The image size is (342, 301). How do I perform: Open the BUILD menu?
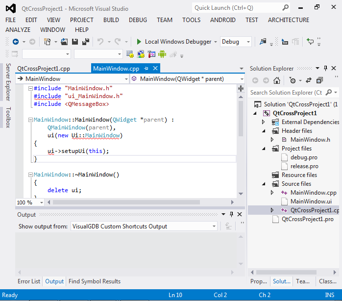111,20
